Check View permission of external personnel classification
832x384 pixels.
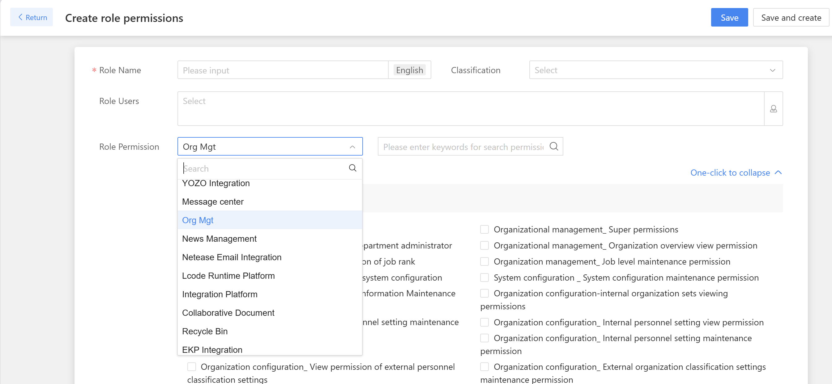[191, 367]
